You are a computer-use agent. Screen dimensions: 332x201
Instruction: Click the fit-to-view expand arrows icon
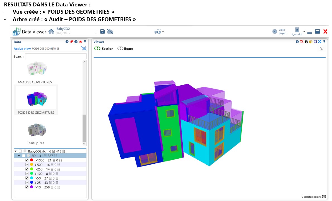[x=320, y=42]
